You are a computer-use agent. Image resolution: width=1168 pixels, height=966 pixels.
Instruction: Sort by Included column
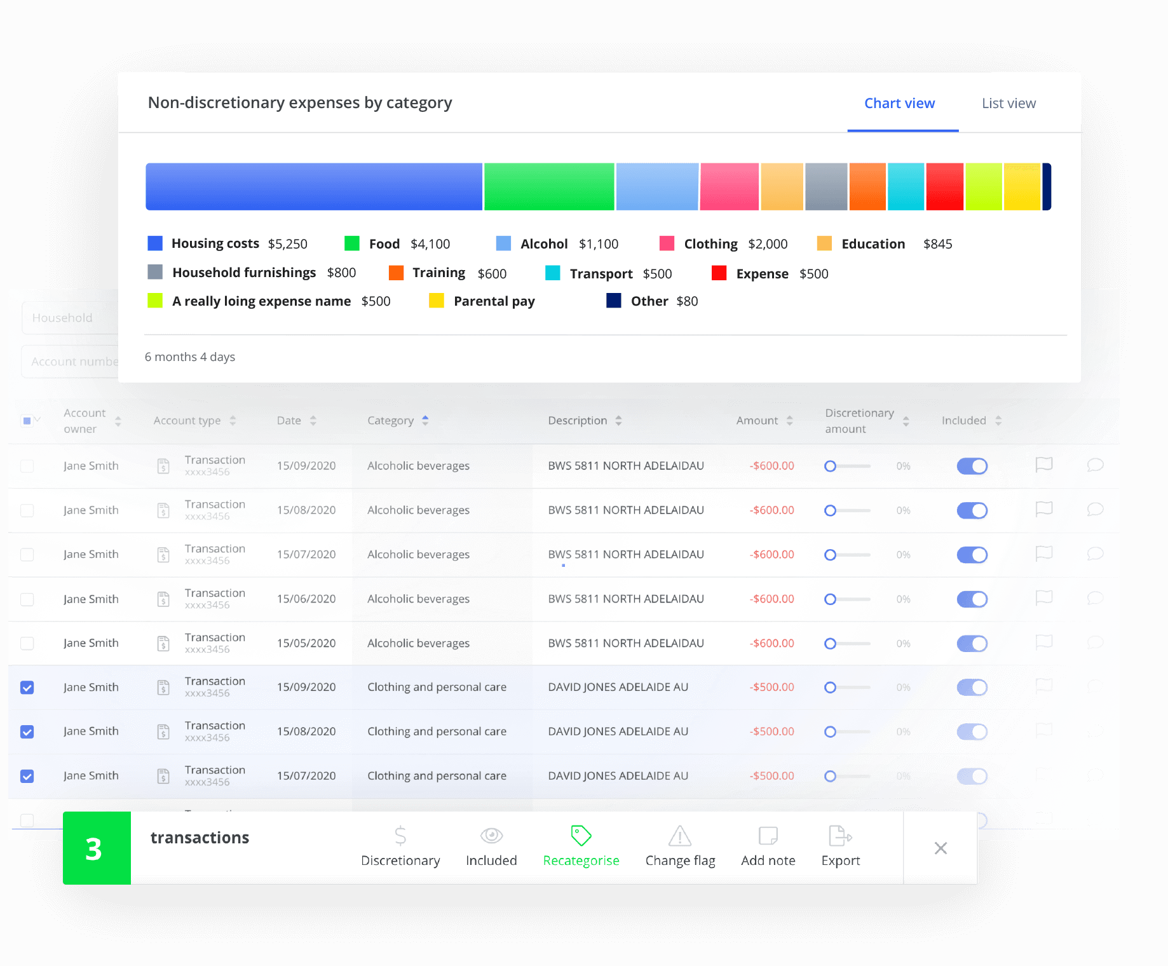point(998,421)
